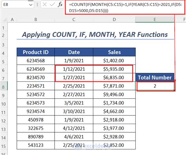Image resolution: width=186 pixels, height=155 pixels.
Task: Click date cell 2/27/2021
Action: pyautogui.click(x=74, y=94)
